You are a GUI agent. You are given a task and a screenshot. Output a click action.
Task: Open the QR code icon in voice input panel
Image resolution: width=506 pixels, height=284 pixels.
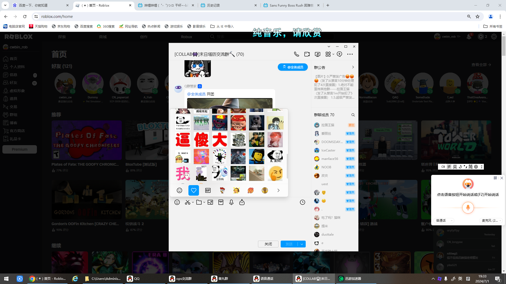495,178
